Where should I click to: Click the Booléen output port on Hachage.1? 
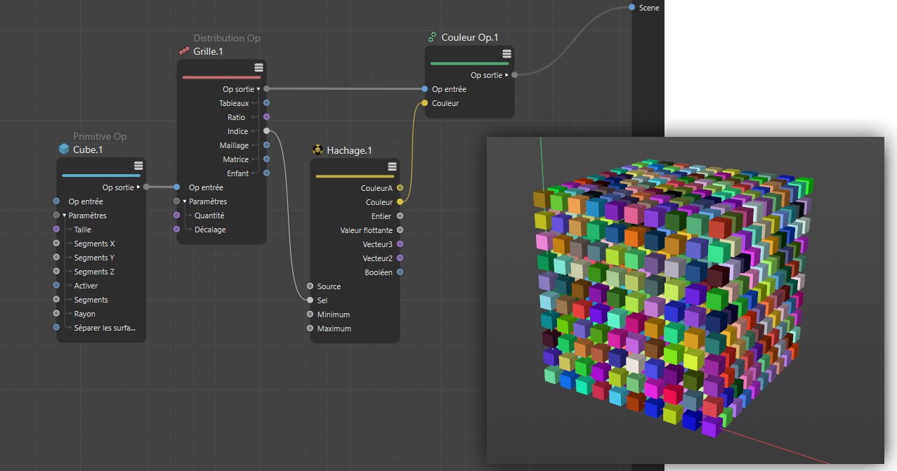click(x=400, y=272)
